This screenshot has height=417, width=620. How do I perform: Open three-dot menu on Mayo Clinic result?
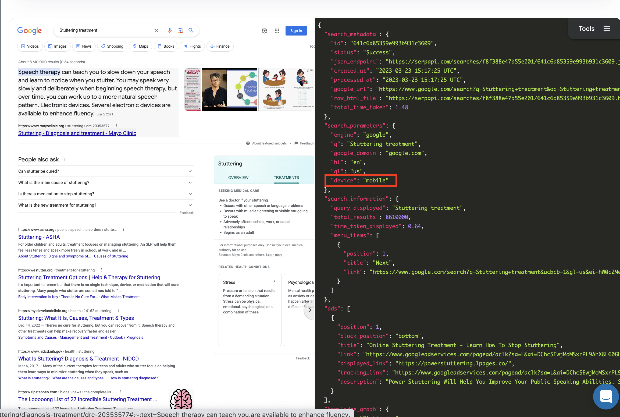116,126
